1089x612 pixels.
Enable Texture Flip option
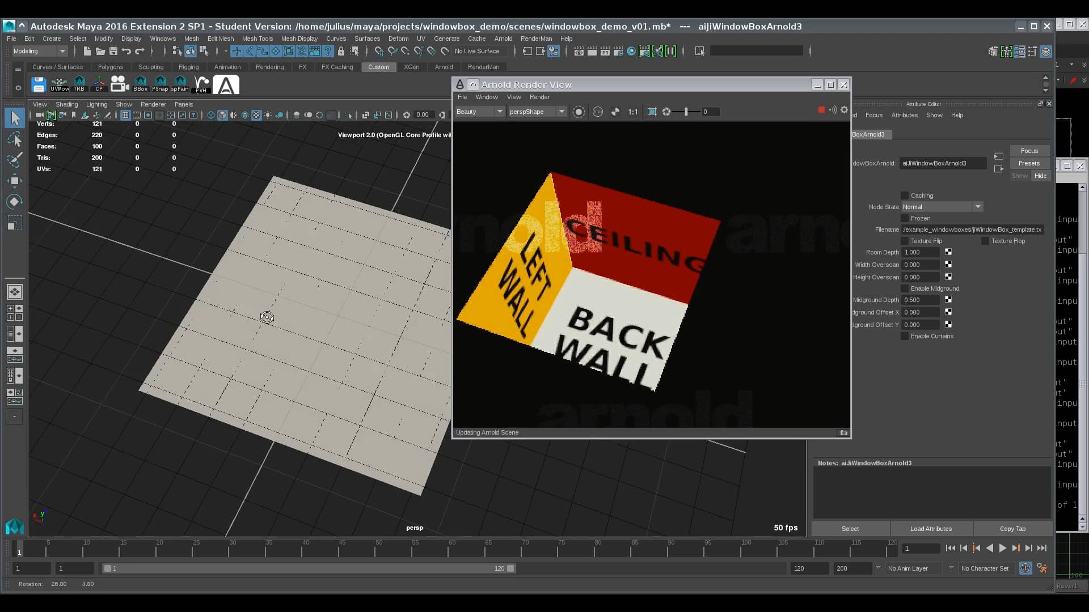tap(904, 241)
